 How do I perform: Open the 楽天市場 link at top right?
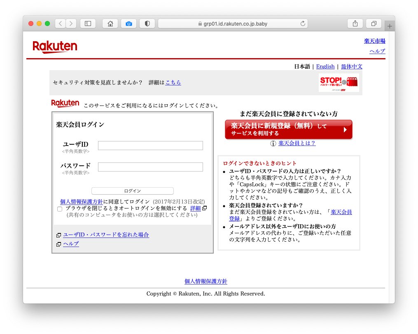374,41
